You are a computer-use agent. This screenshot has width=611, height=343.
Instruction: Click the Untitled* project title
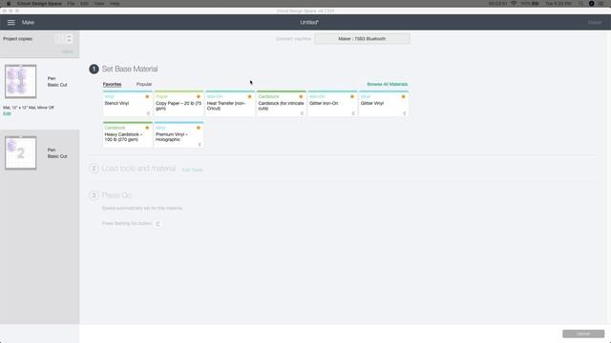(x=309, y=23)
